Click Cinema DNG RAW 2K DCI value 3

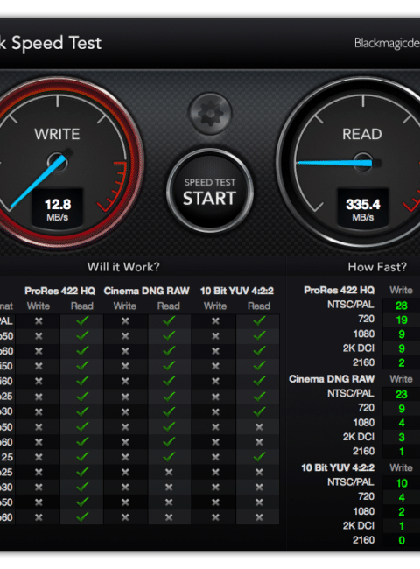tap(402, 438)
